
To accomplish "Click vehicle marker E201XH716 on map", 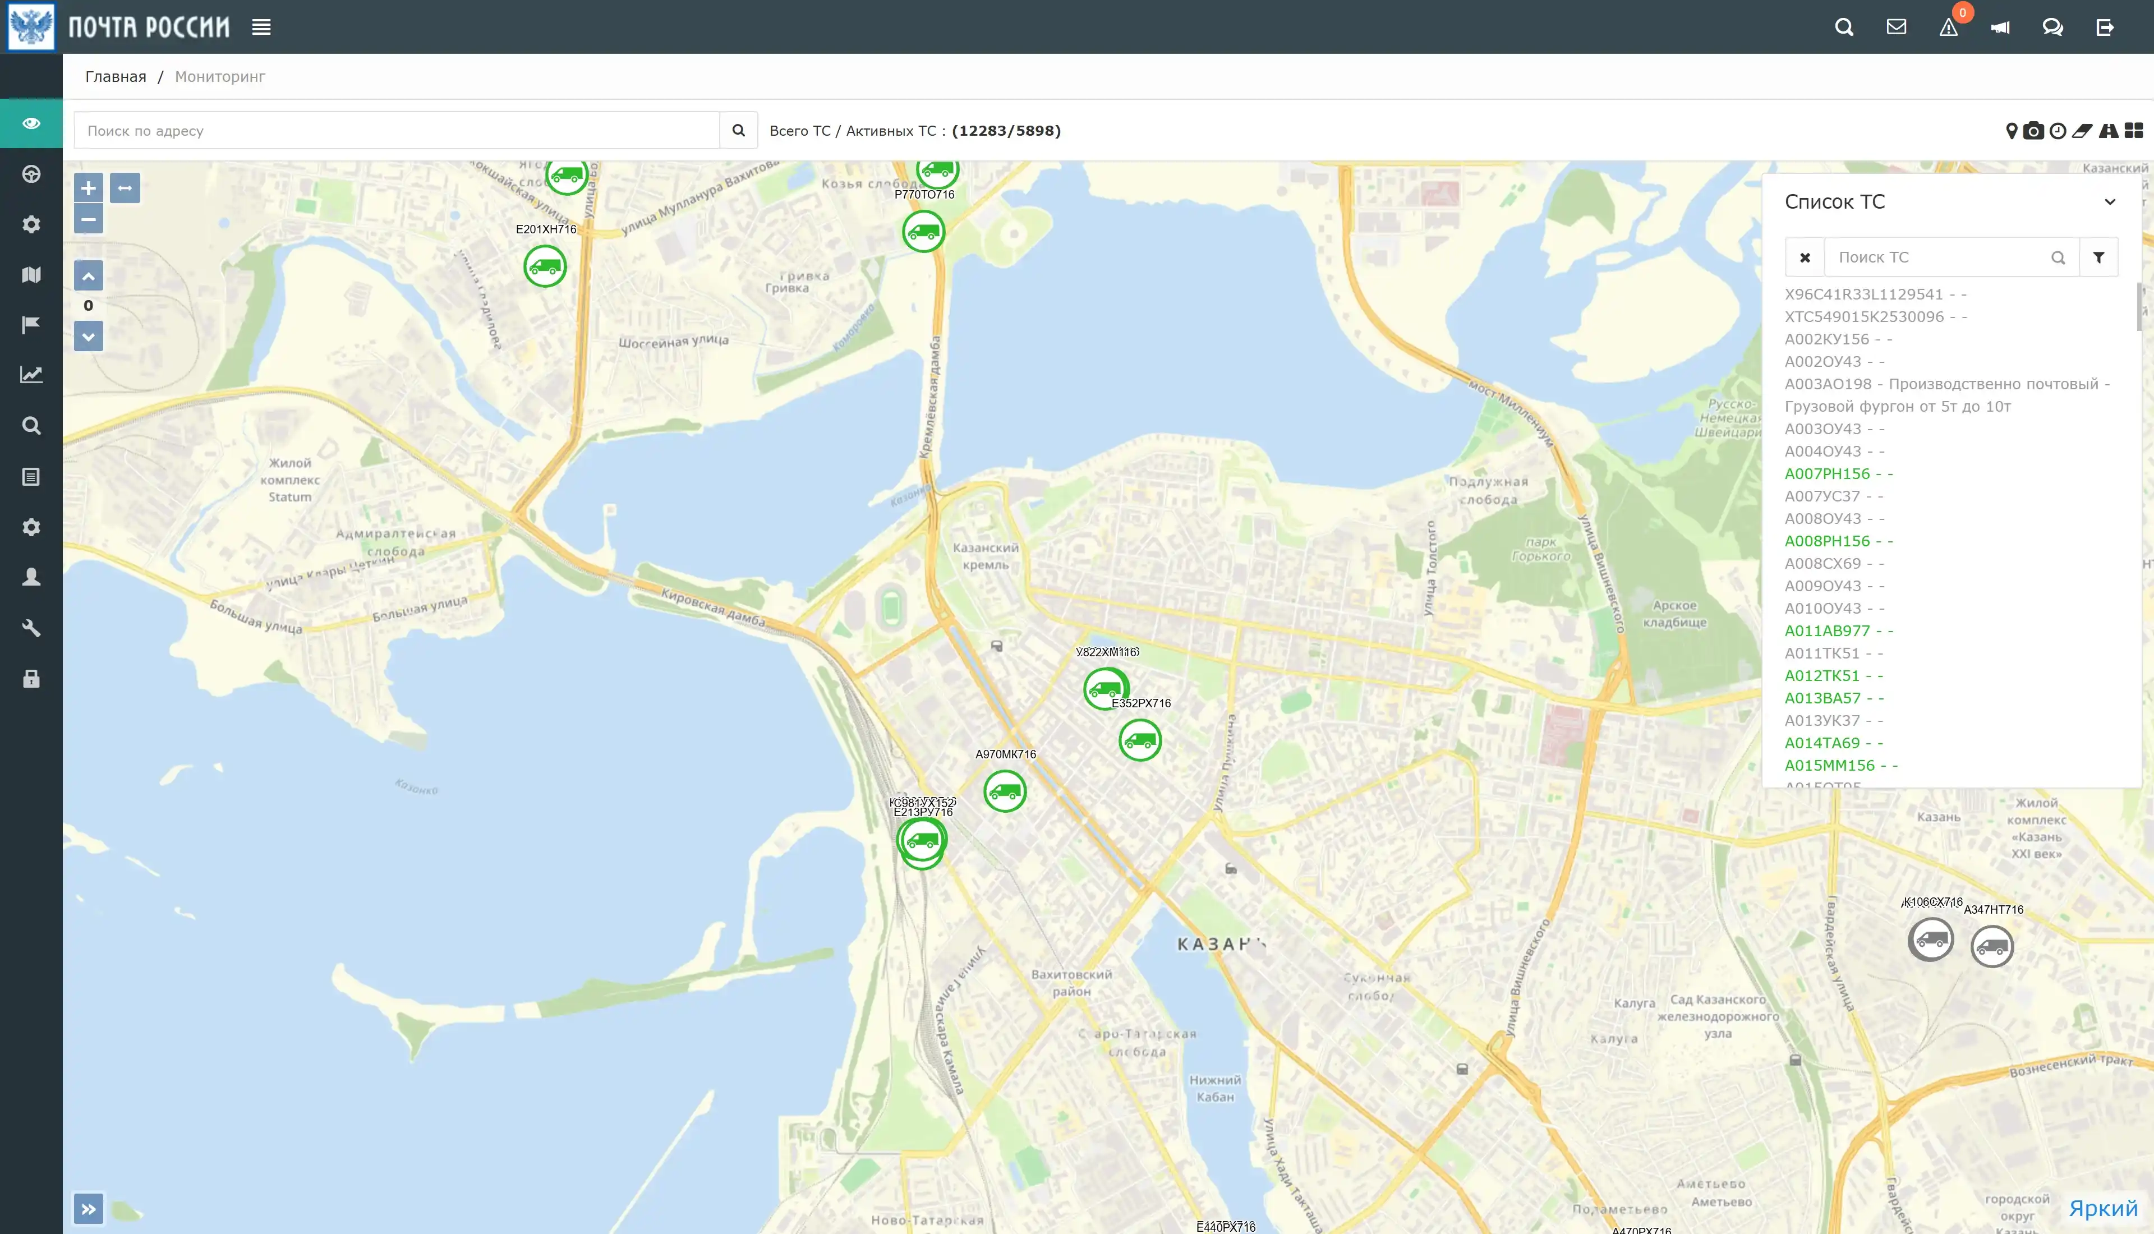I will point(545,267).
